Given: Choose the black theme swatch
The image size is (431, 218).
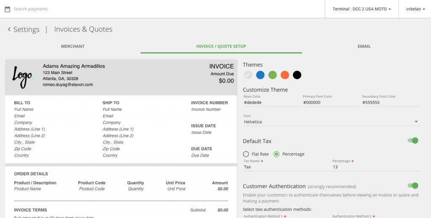Looking at the screenshot, I should point(297,75).
